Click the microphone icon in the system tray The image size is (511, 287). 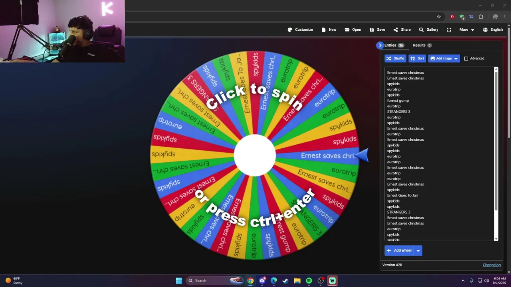471,281
